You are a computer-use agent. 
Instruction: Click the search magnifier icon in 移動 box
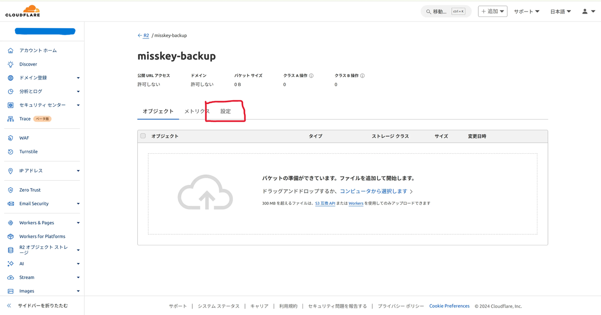point(428,12)
